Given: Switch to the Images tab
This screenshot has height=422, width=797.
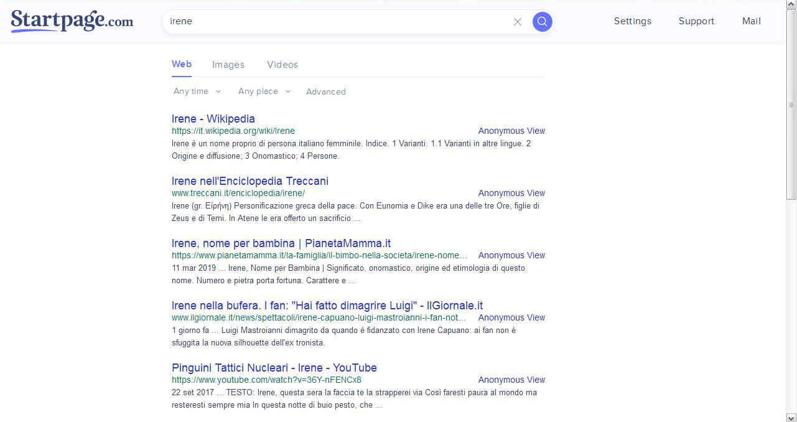Looking at the screenshot, I should 228,65.
